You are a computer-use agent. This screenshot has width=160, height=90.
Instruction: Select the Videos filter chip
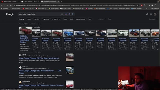pos(65,19)
